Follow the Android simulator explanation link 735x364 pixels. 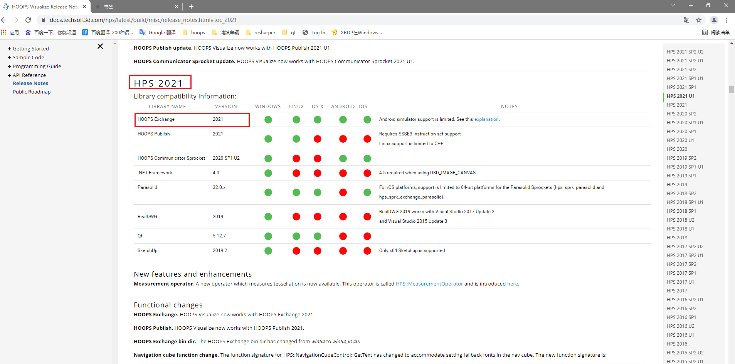coord(486,119)
